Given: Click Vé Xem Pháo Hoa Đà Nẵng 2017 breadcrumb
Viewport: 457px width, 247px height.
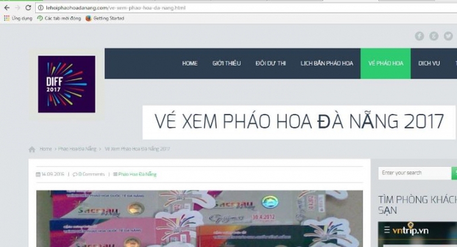Looking at the screenshot, I should click(x=137, y=149).
